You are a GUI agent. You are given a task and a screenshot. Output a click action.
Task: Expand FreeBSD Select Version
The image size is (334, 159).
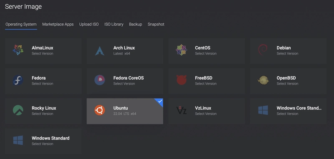pyautogui.click(x=206, y=84)
